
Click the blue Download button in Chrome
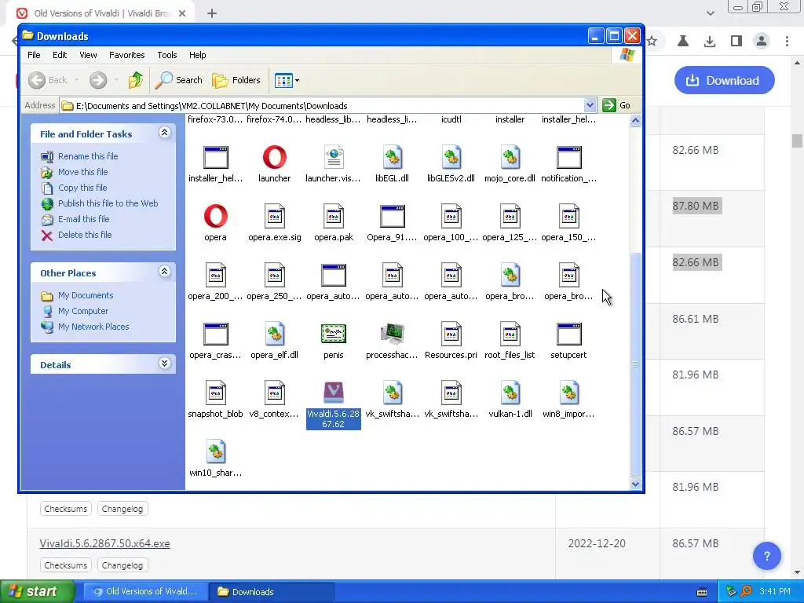(724, 81)
